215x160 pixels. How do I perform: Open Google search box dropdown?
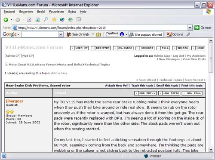point(61,34)
